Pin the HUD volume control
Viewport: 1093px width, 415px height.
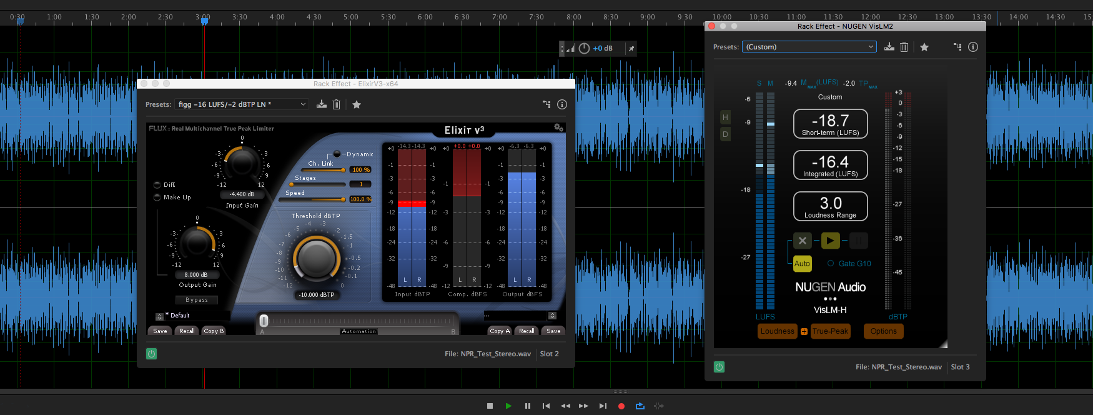point(631,48)
